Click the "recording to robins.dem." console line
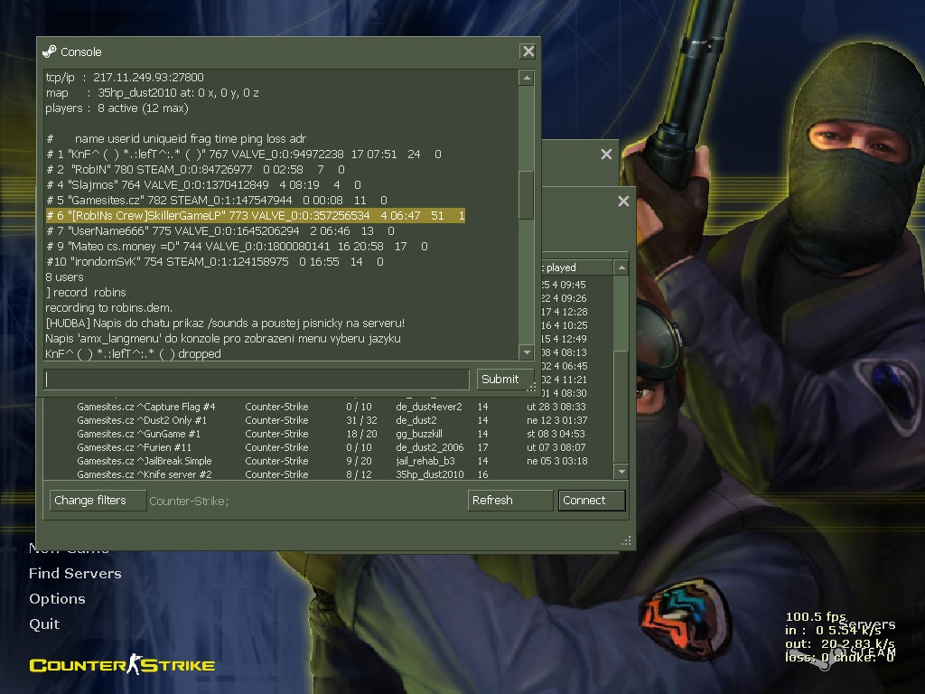 coord(109,307)
